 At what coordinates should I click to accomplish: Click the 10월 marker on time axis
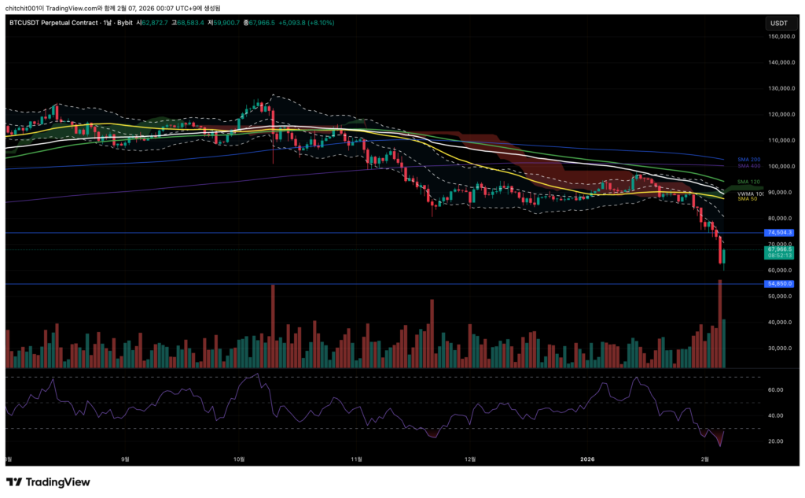point(240,458)
